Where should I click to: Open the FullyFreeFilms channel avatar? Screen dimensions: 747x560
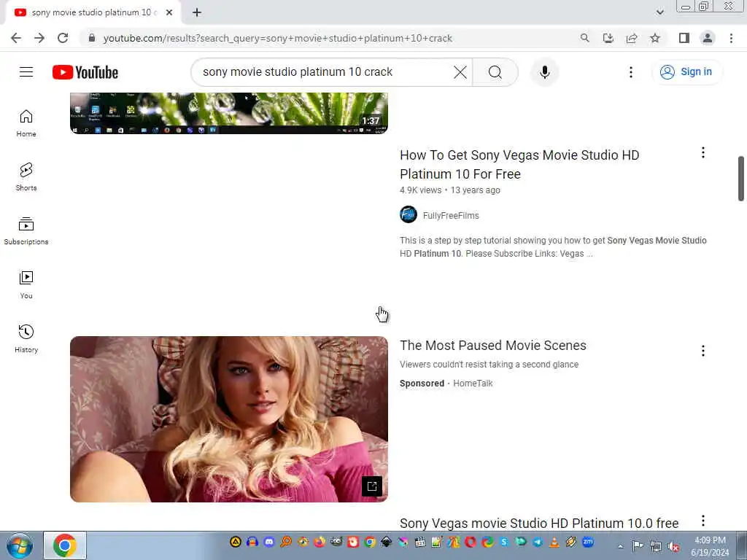[x=409, y=215]
